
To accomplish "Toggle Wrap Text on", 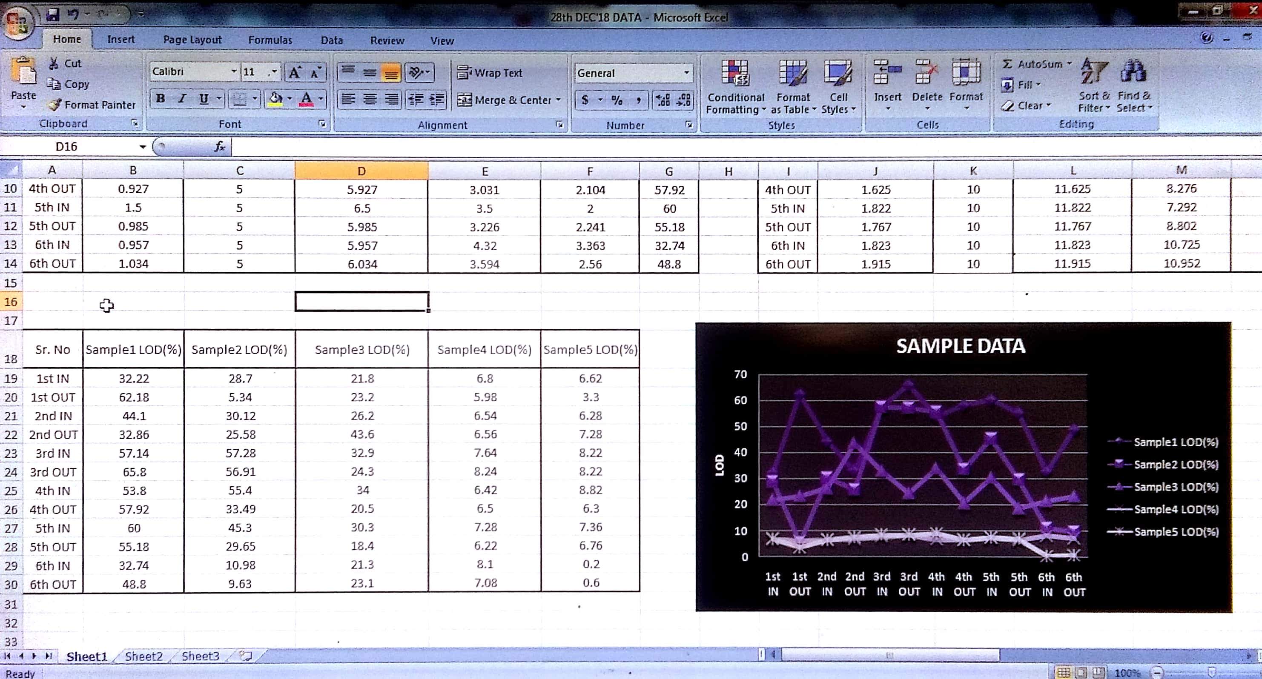I will [x=490, y=73].
